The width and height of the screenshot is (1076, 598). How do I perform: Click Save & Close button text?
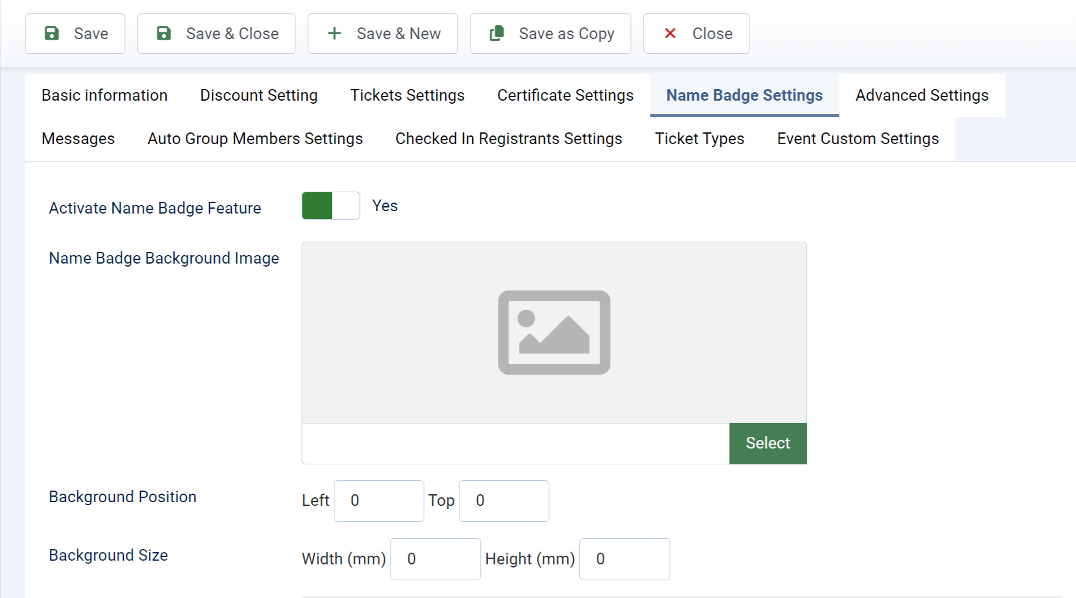click(x=233, y=34)
